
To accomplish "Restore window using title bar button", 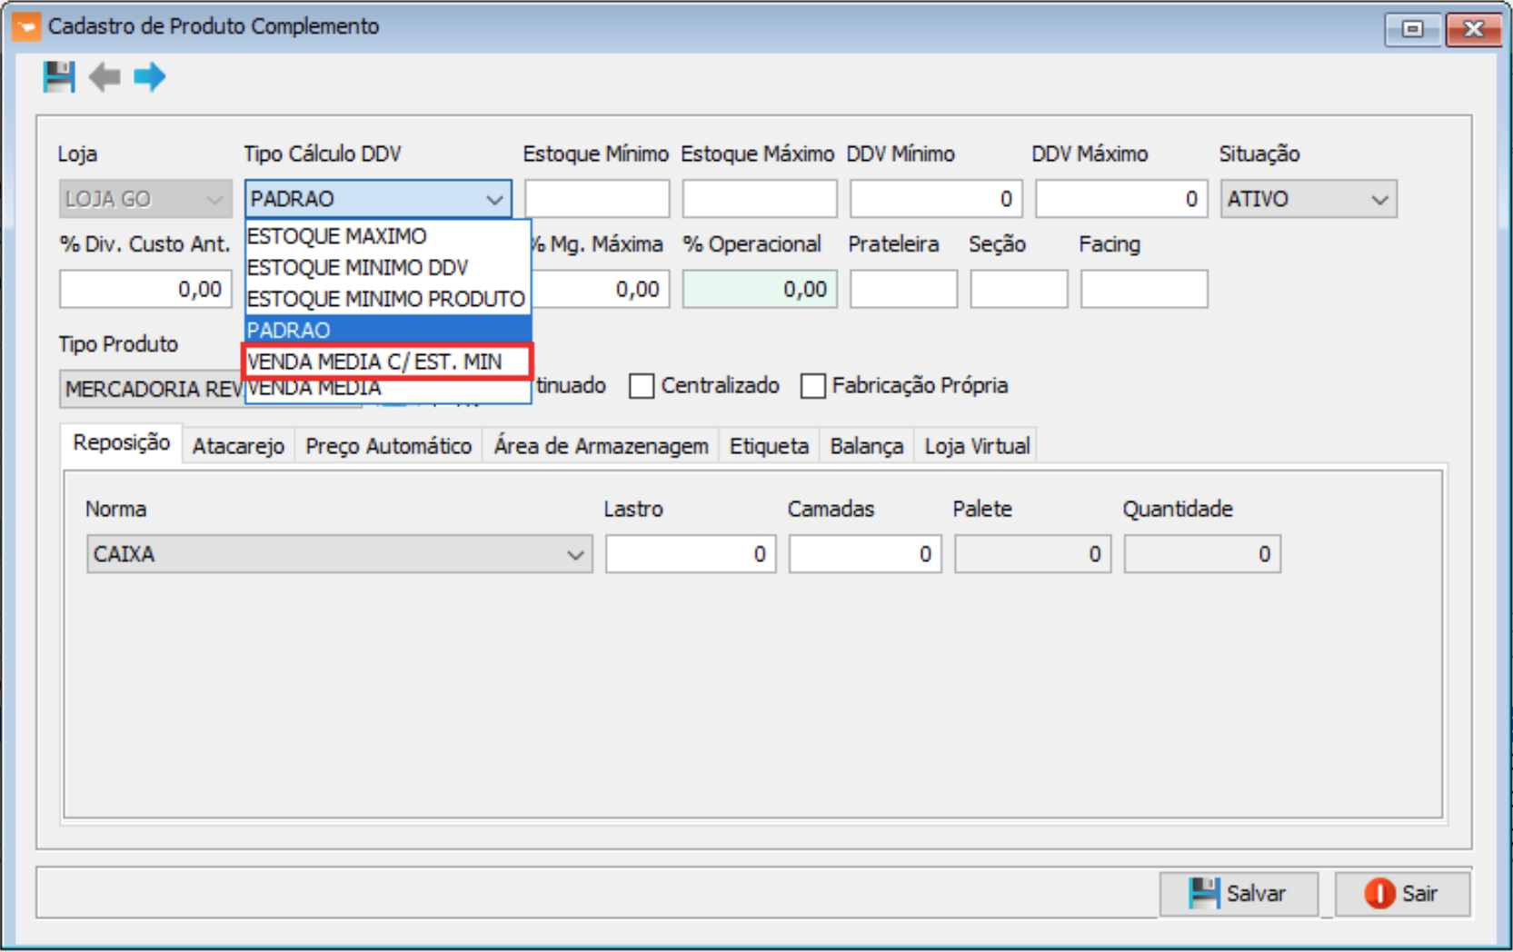I will (1412, 29).
